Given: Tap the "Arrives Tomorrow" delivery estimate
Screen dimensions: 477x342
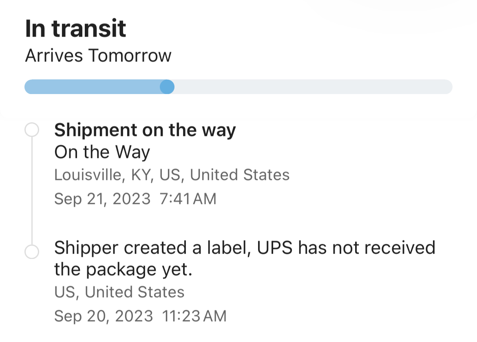Looking at the screenshot, I should click(x=98, y=55).
